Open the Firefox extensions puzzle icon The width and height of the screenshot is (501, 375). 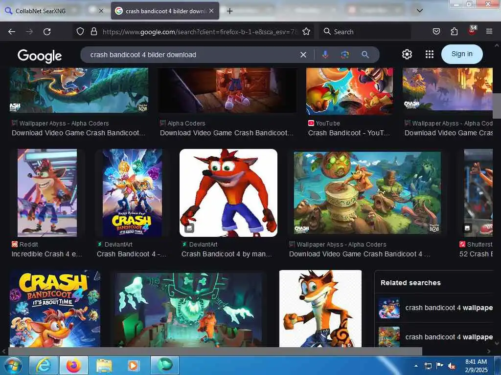point(454,31)
